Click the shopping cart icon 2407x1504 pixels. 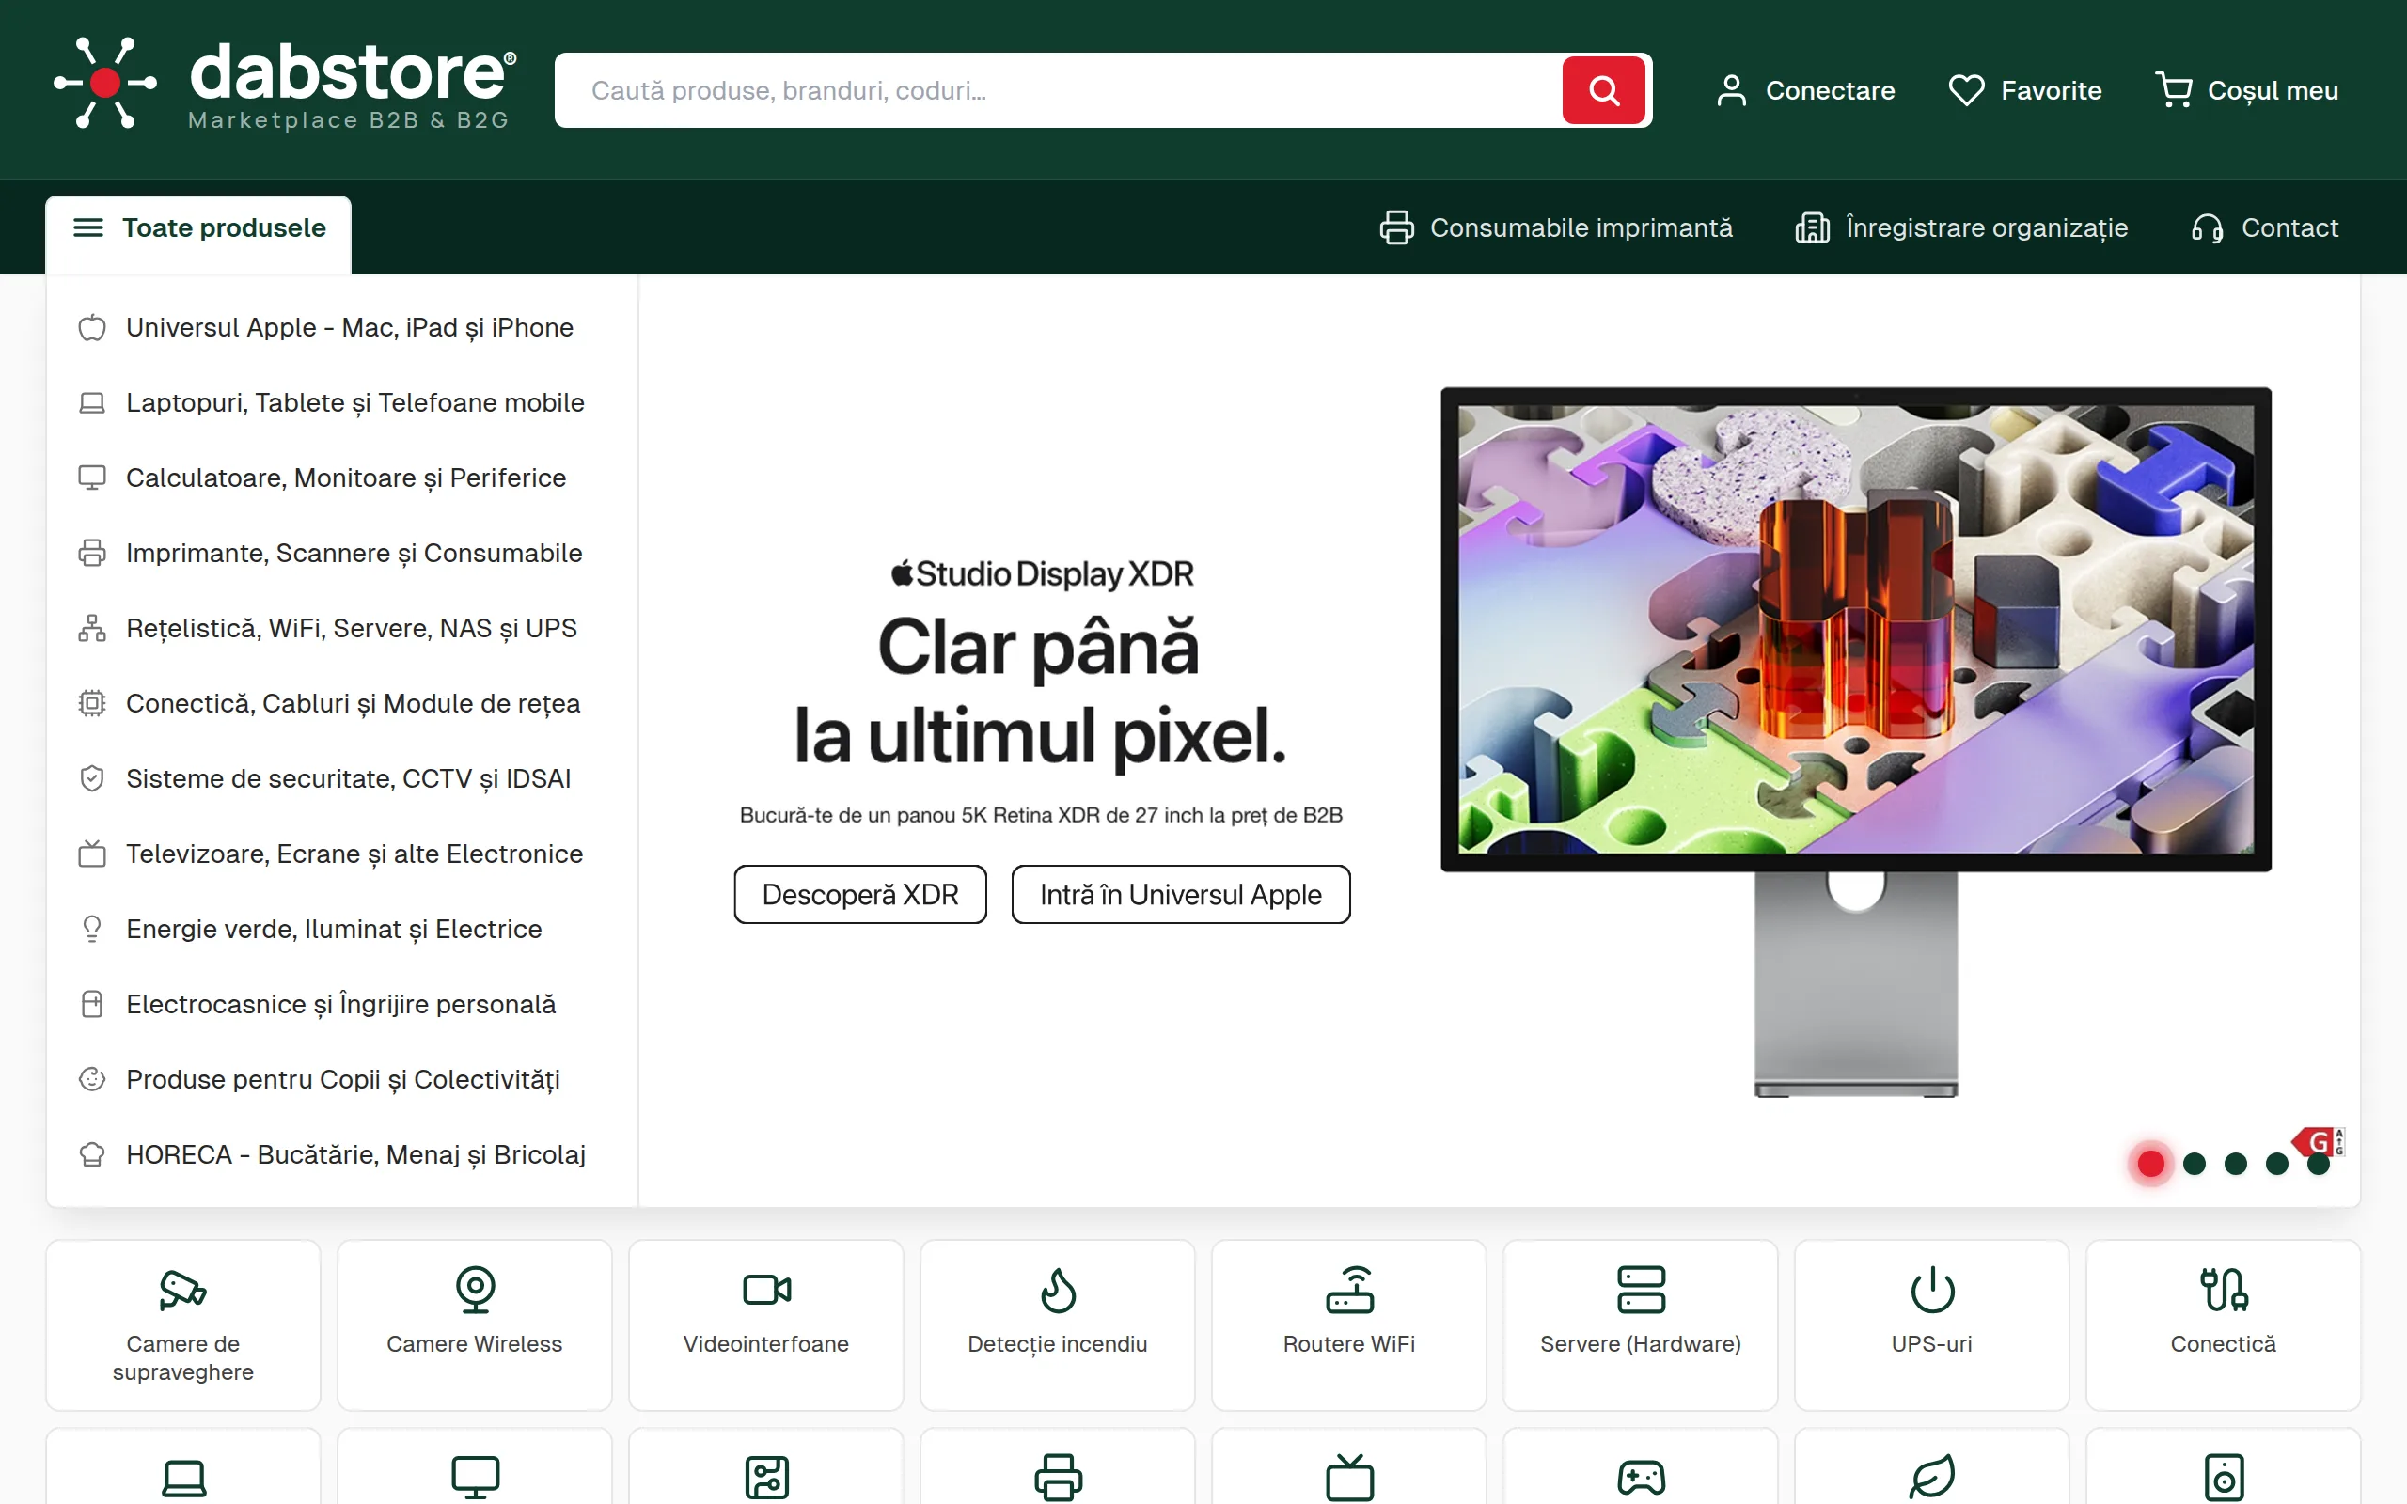coord(2174,90)
